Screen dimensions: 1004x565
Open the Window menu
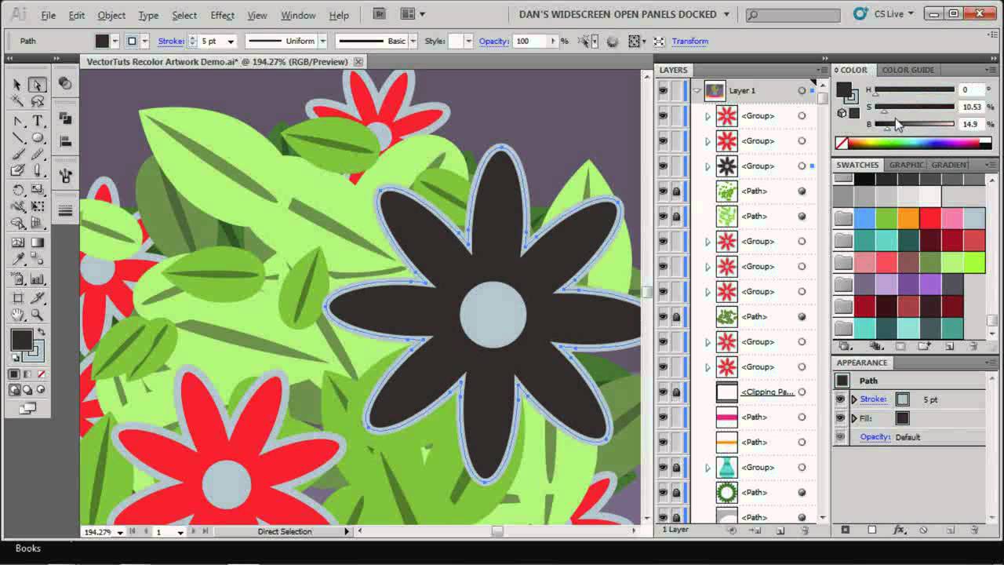[x=298, y=15]
